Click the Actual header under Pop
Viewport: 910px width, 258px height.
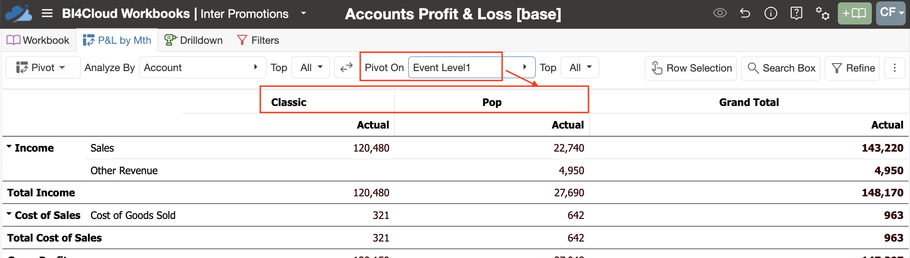click(x=568, y=125)
